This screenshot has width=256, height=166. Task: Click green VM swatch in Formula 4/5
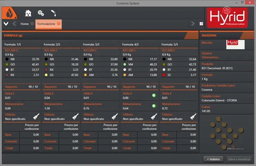(x=125, y=64)
